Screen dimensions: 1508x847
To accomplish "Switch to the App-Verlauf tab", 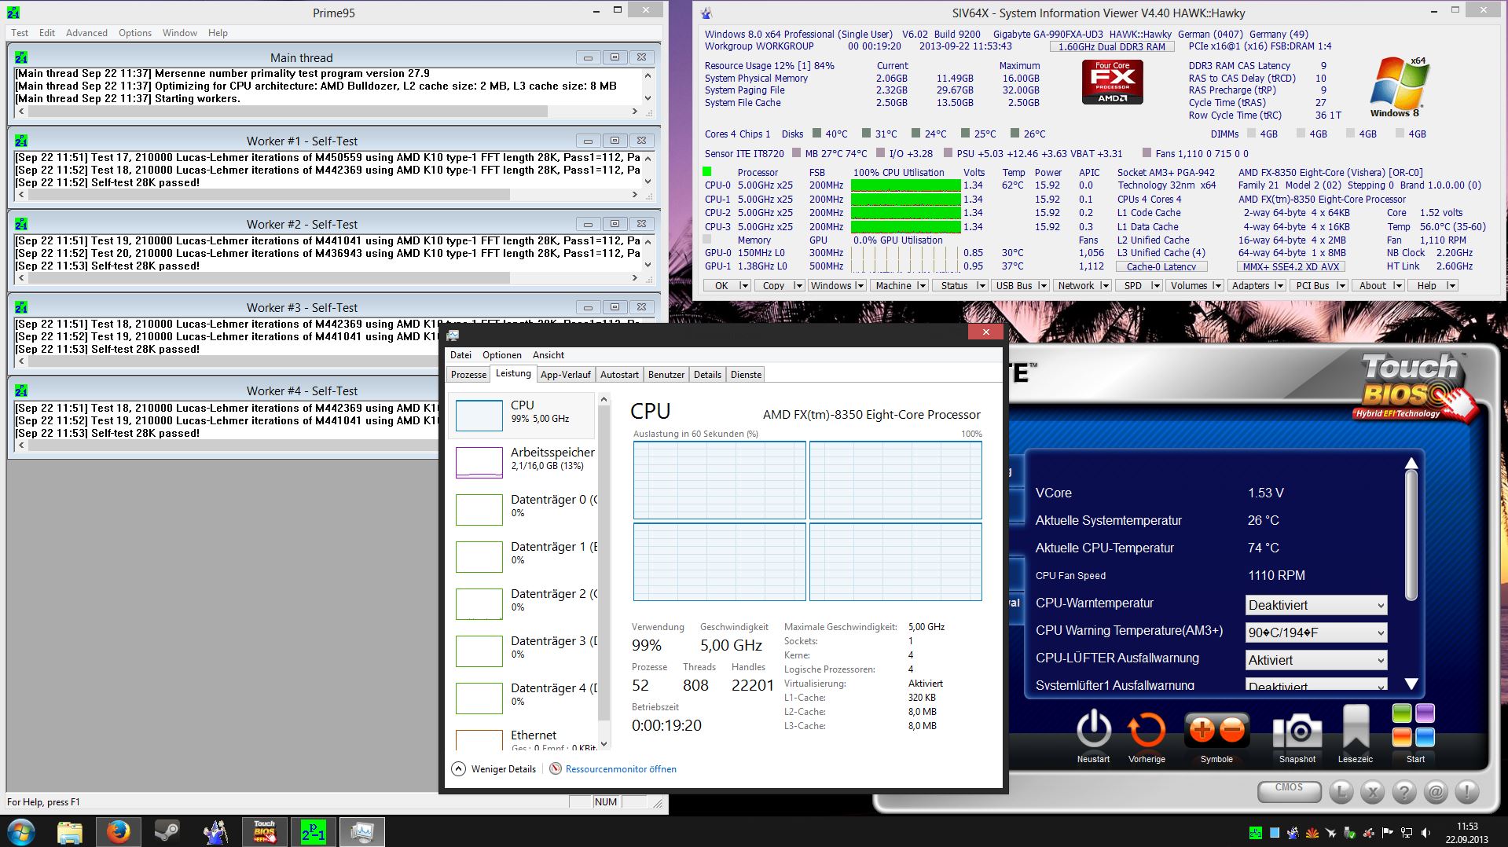I will [566, 375].
